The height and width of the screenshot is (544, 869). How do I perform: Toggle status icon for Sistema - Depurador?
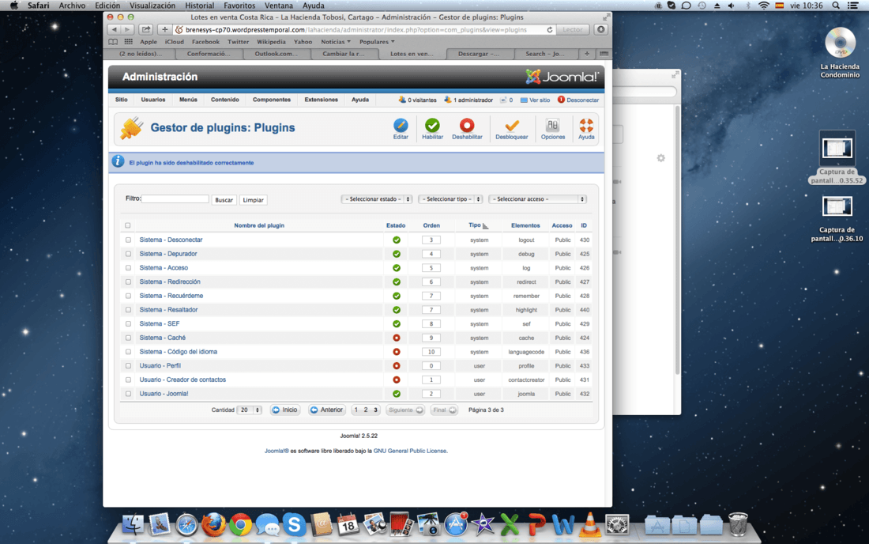pyautogui.click(x=397, y=254)
